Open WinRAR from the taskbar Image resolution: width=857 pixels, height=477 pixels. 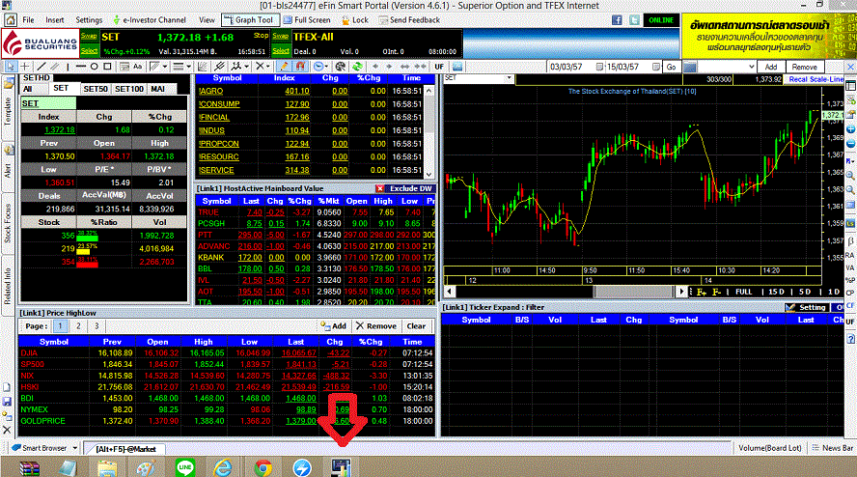click(x=29, y=467)
